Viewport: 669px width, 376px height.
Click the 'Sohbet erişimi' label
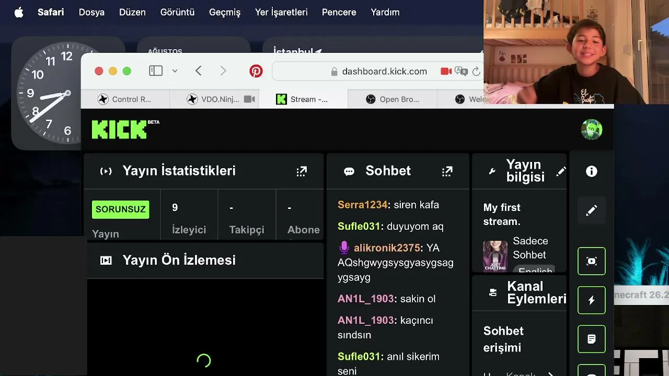click(x=503, y=339)
